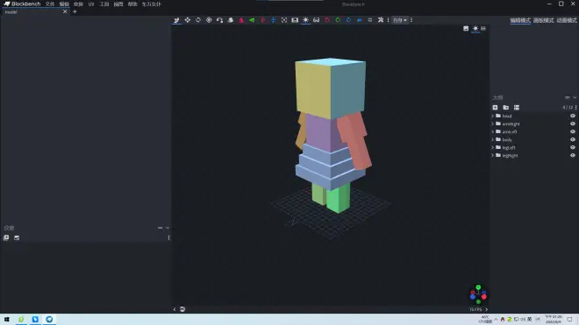The height and width of the screenshot is (325, 579).
Task: Open the 视图 (View) menu
Action: click(x=118, y=4)
